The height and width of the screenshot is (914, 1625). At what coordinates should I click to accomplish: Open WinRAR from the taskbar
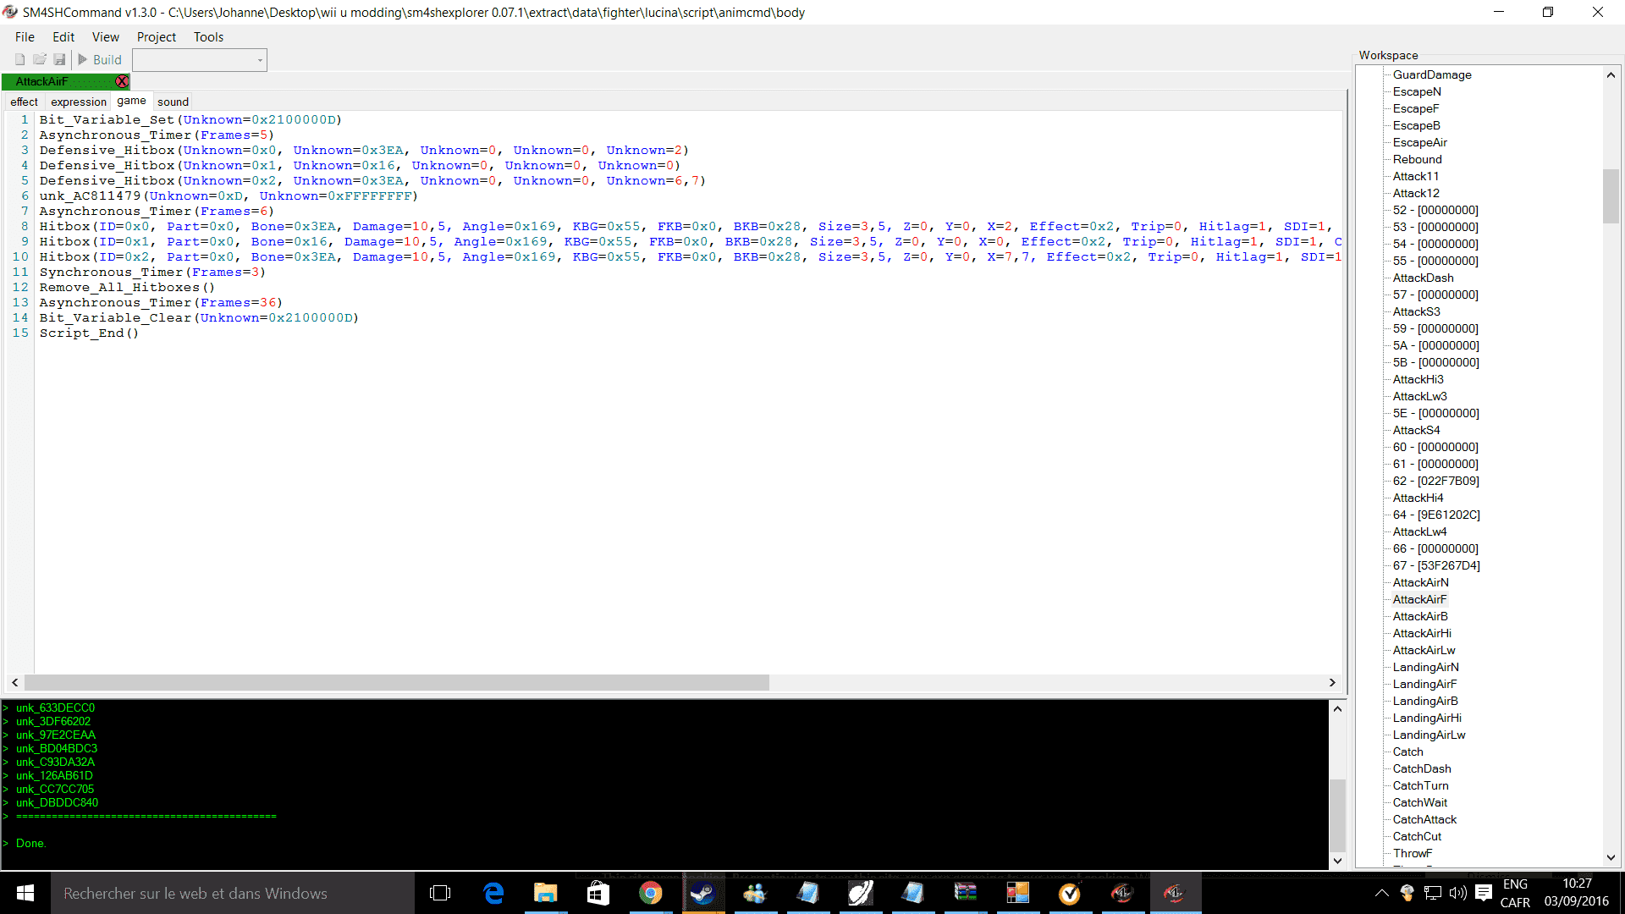(x=965, y=893)
